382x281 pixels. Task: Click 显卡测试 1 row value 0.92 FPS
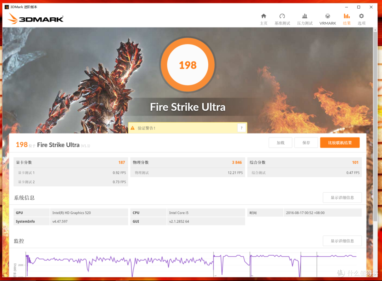(x=120, y=172)
